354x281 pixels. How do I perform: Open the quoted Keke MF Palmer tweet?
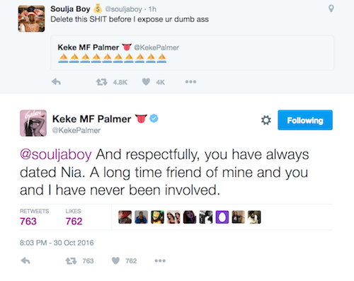[x=193, y=53]
